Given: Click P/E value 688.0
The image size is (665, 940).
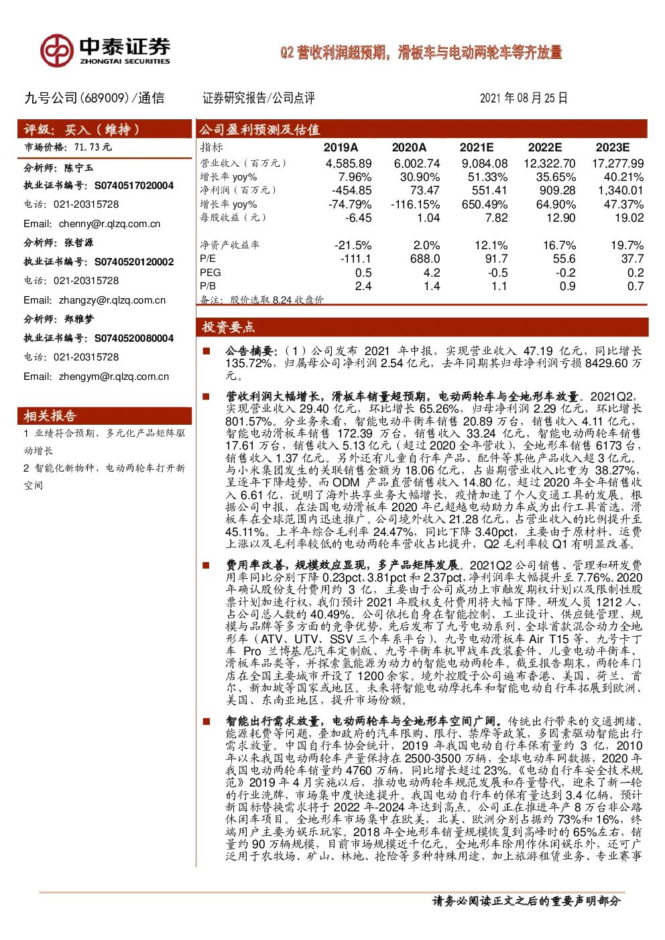Looking at the screenshot, I should coord(425,259).
